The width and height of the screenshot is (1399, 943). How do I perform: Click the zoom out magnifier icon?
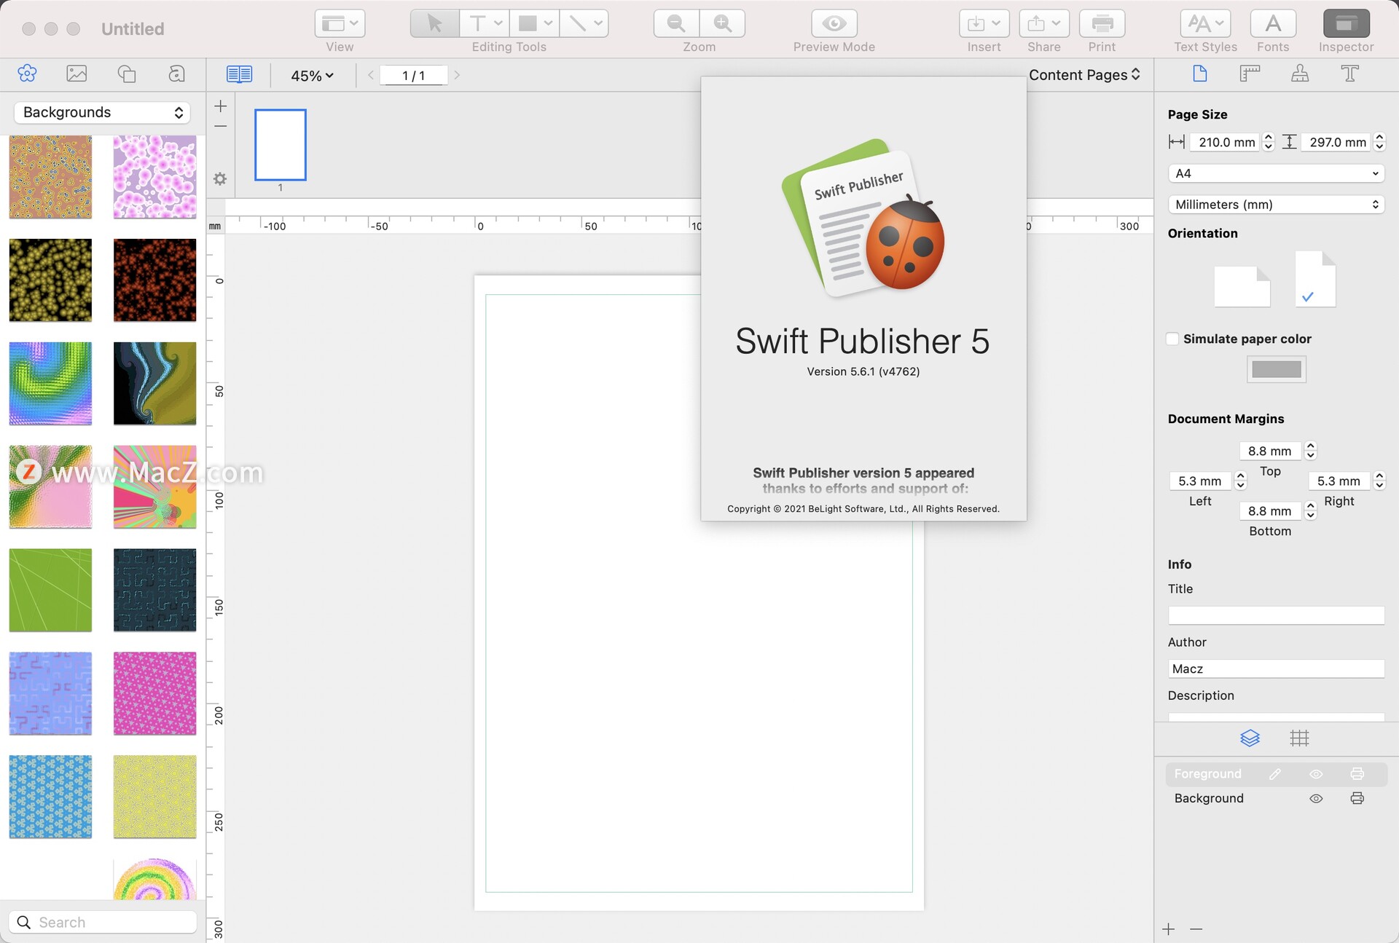coord(676,24)
